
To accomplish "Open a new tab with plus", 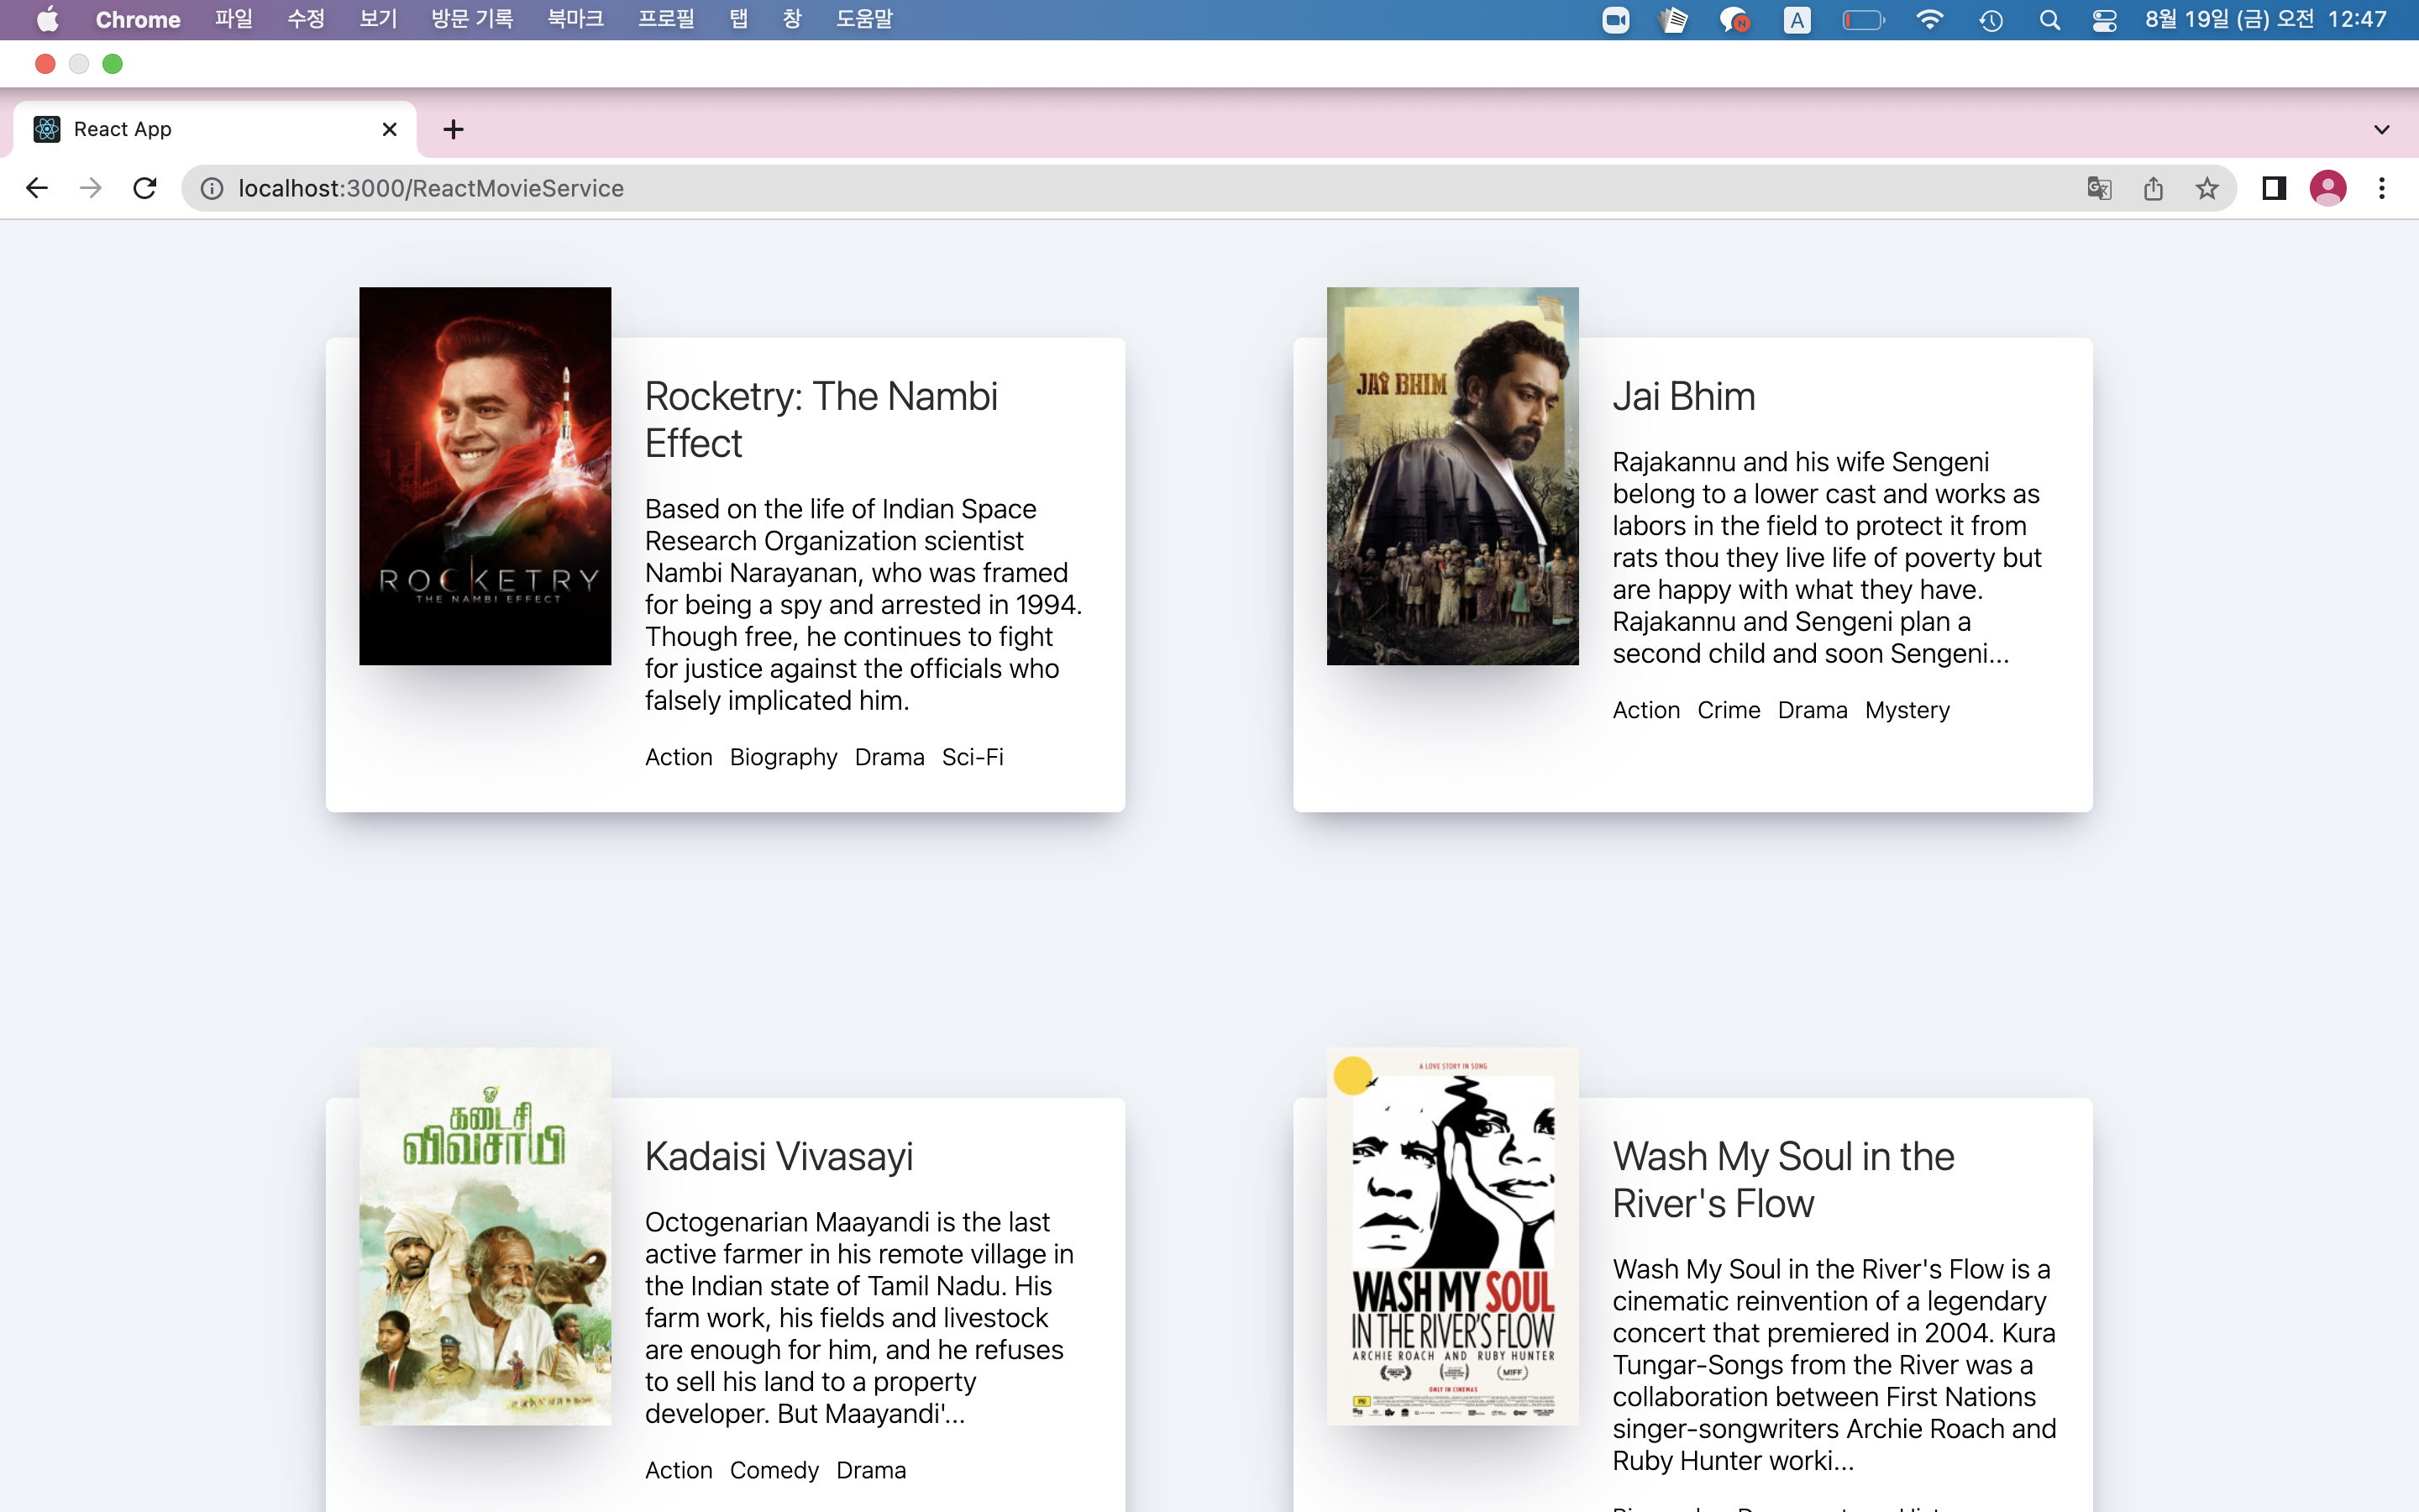I will pyautogui.click(x=453, y=129).
